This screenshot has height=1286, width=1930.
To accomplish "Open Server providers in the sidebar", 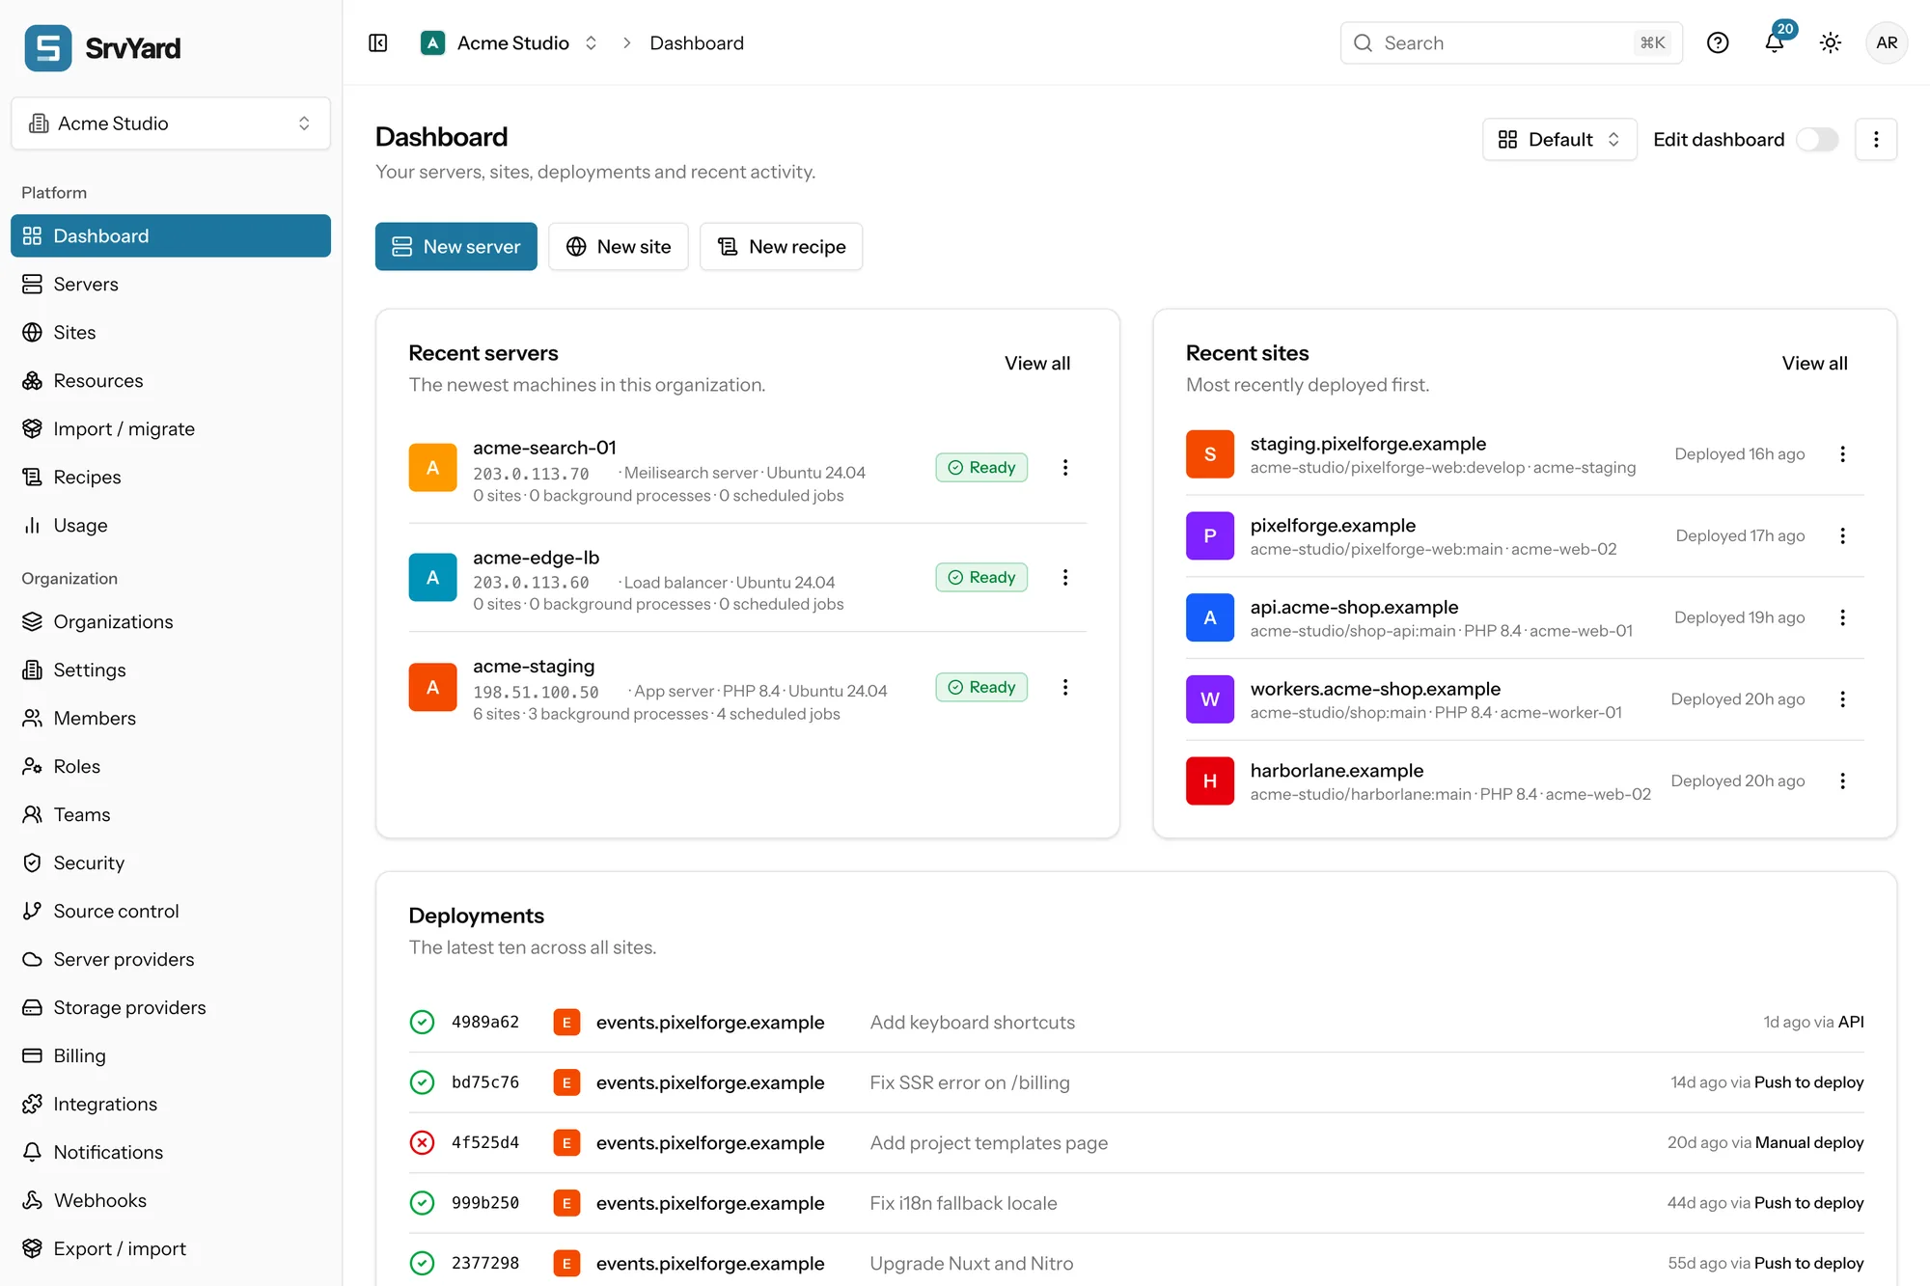I will [x=171, y=959].
